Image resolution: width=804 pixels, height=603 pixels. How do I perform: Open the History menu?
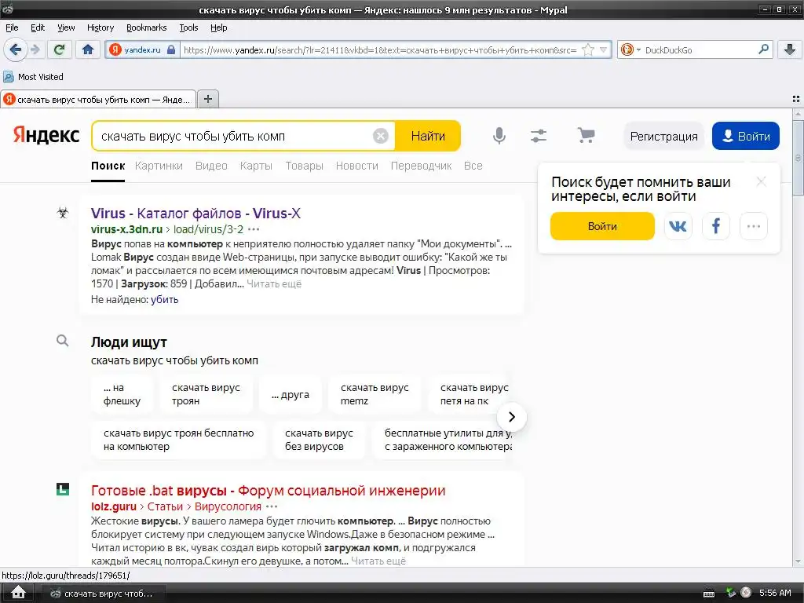click(100, 27)
